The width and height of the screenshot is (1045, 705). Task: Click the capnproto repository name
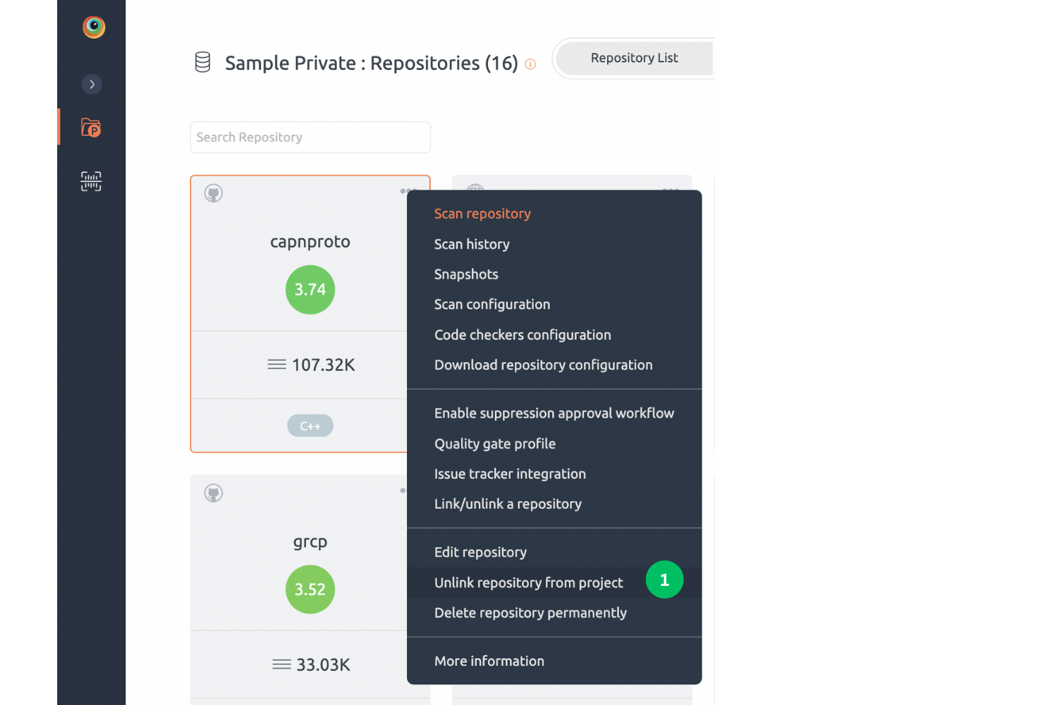point(310,242)
